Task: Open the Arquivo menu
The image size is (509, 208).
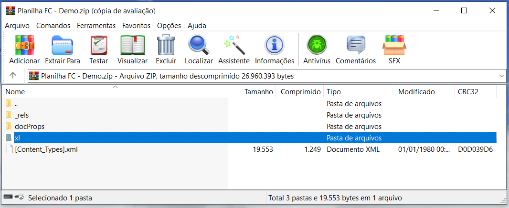Action: pos(17,26)
